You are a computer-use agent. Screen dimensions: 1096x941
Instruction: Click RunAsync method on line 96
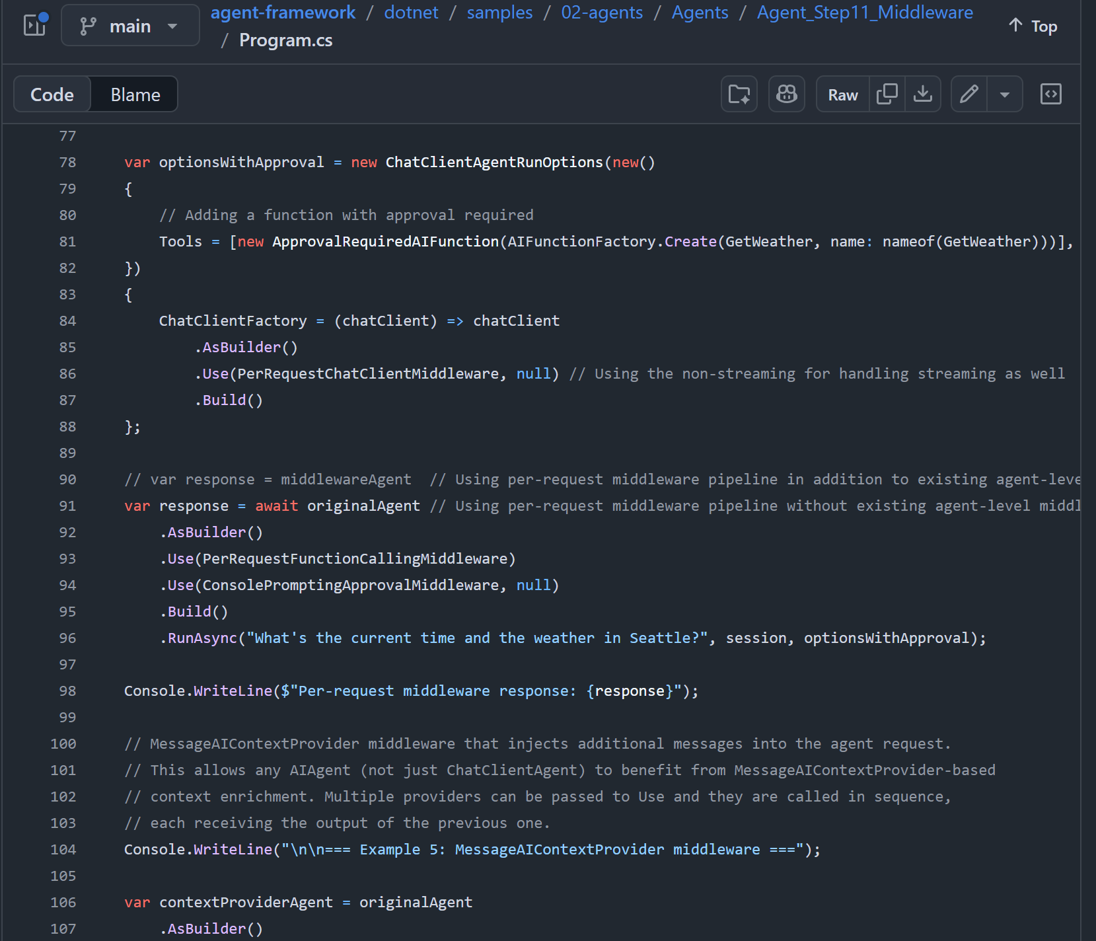coord(202,638)
